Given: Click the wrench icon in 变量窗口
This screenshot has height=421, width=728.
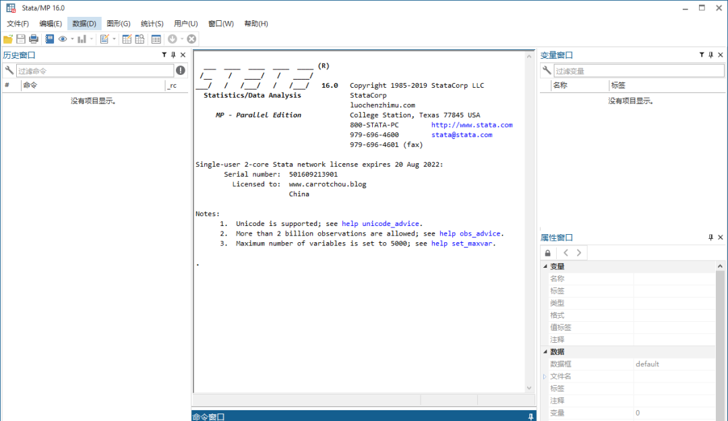Looking at the screenshot, I should (x=547, y=71).
